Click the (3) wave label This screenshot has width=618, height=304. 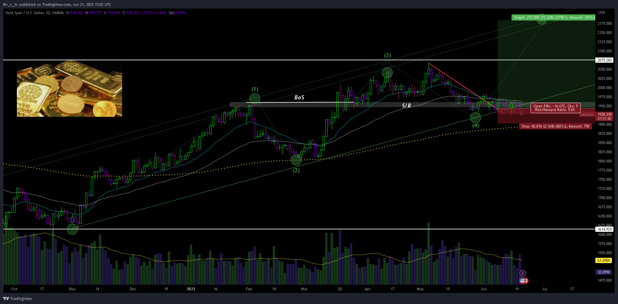point(388,55)
